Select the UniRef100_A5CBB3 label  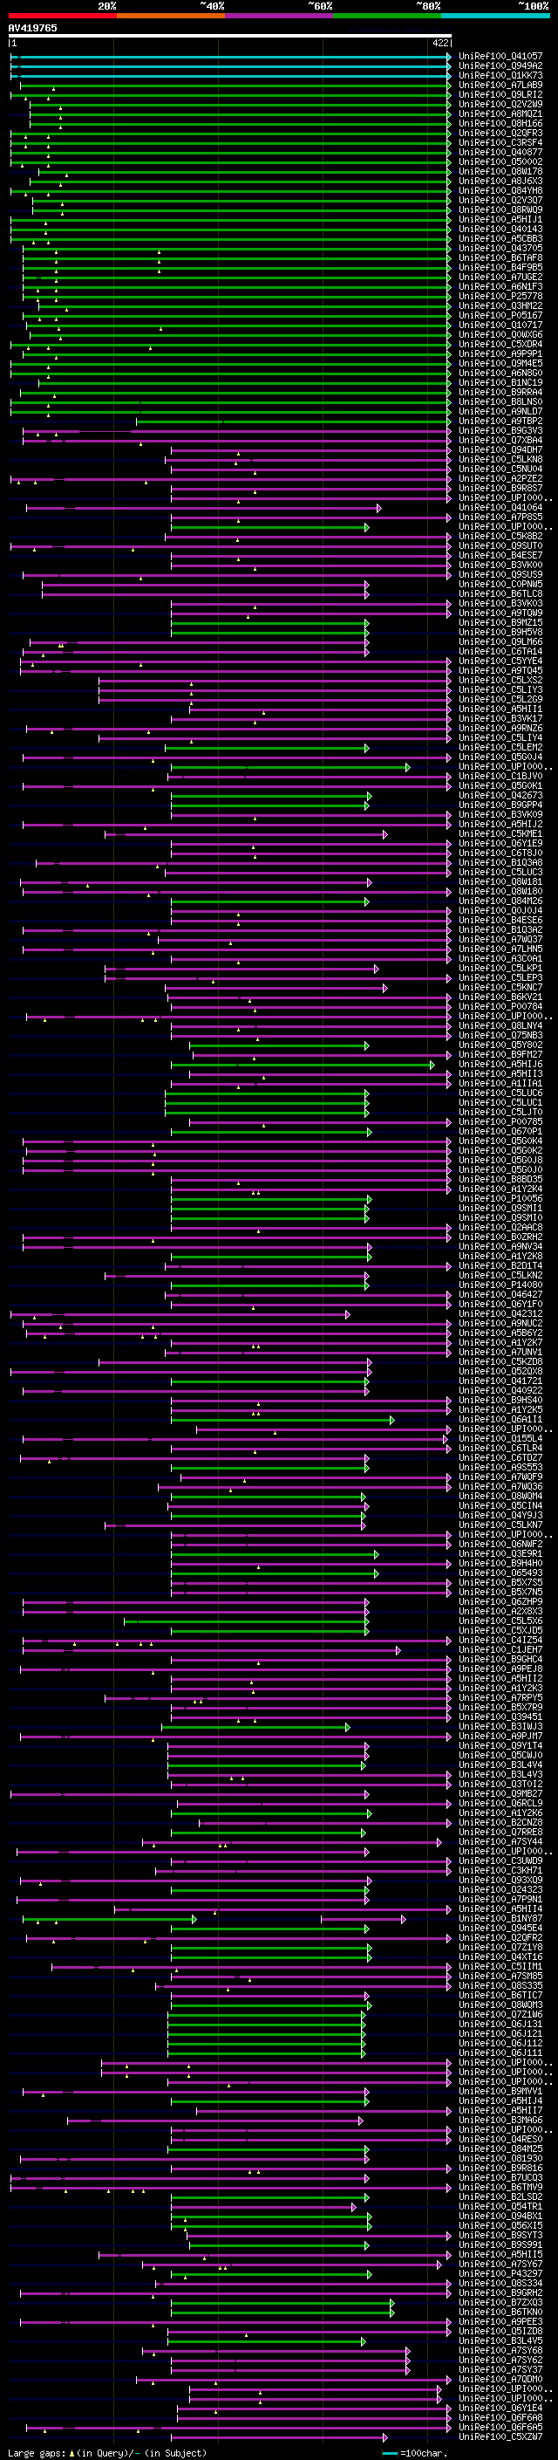500,239
